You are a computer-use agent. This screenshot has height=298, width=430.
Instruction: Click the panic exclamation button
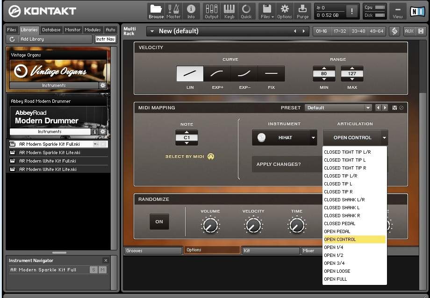pyautogui.click(x=352, y=12)
